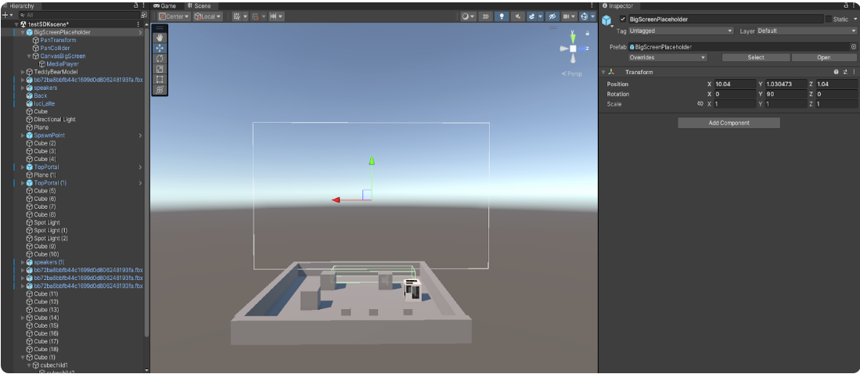The image size is (860, 374).
Task: Toggle 2D view mode
Action: click(485, 16)
